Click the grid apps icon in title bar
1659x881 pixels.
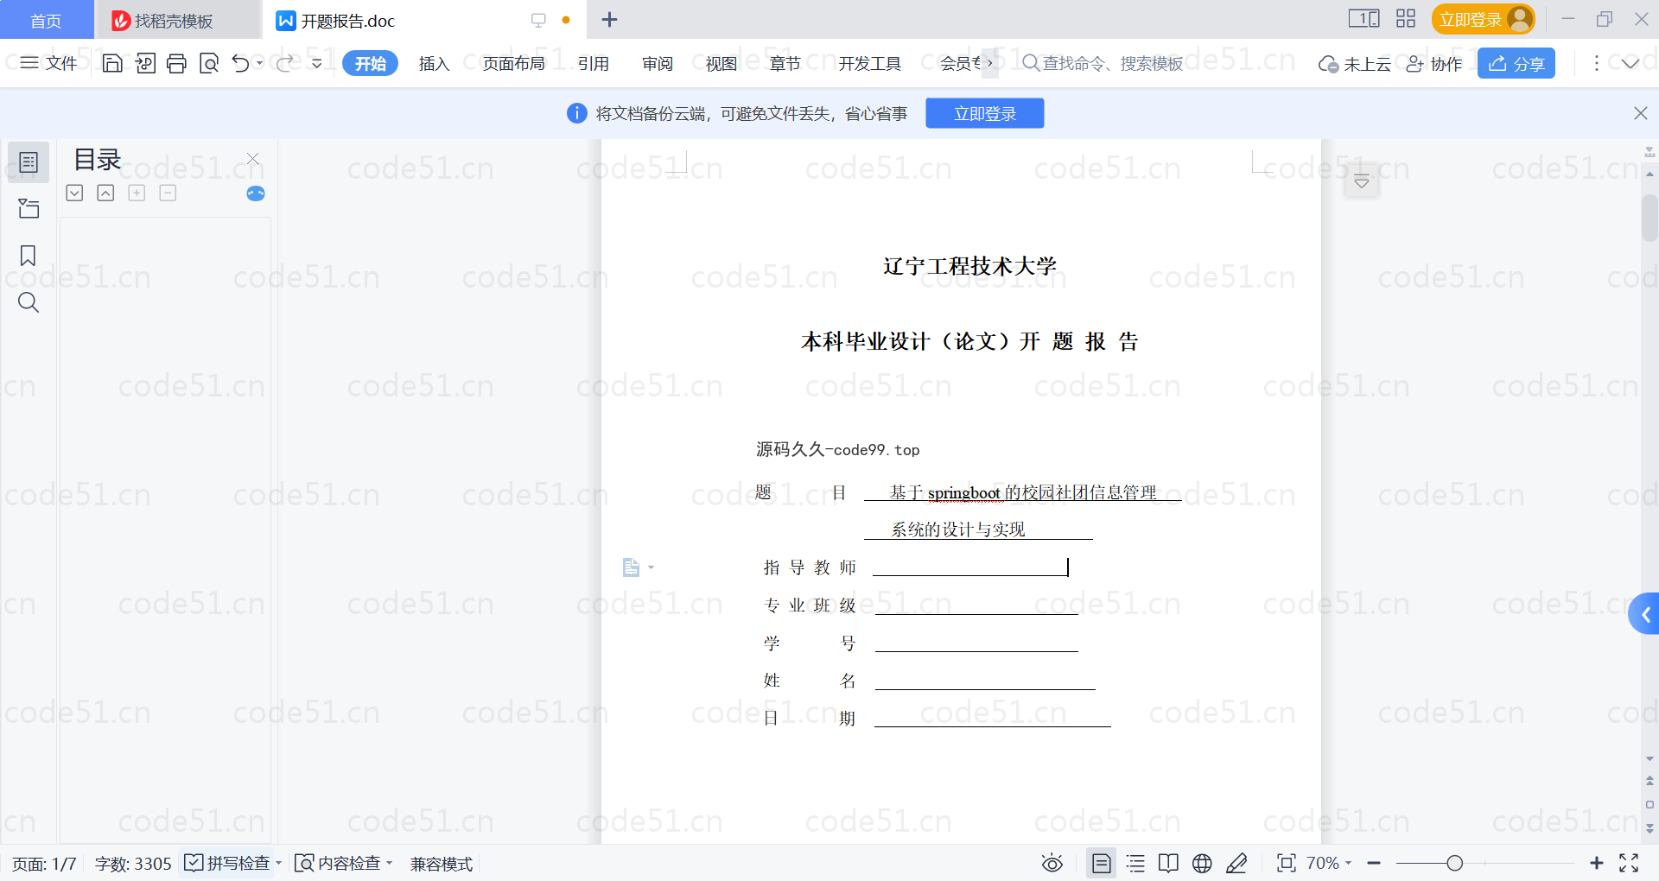click(1406, 18)
